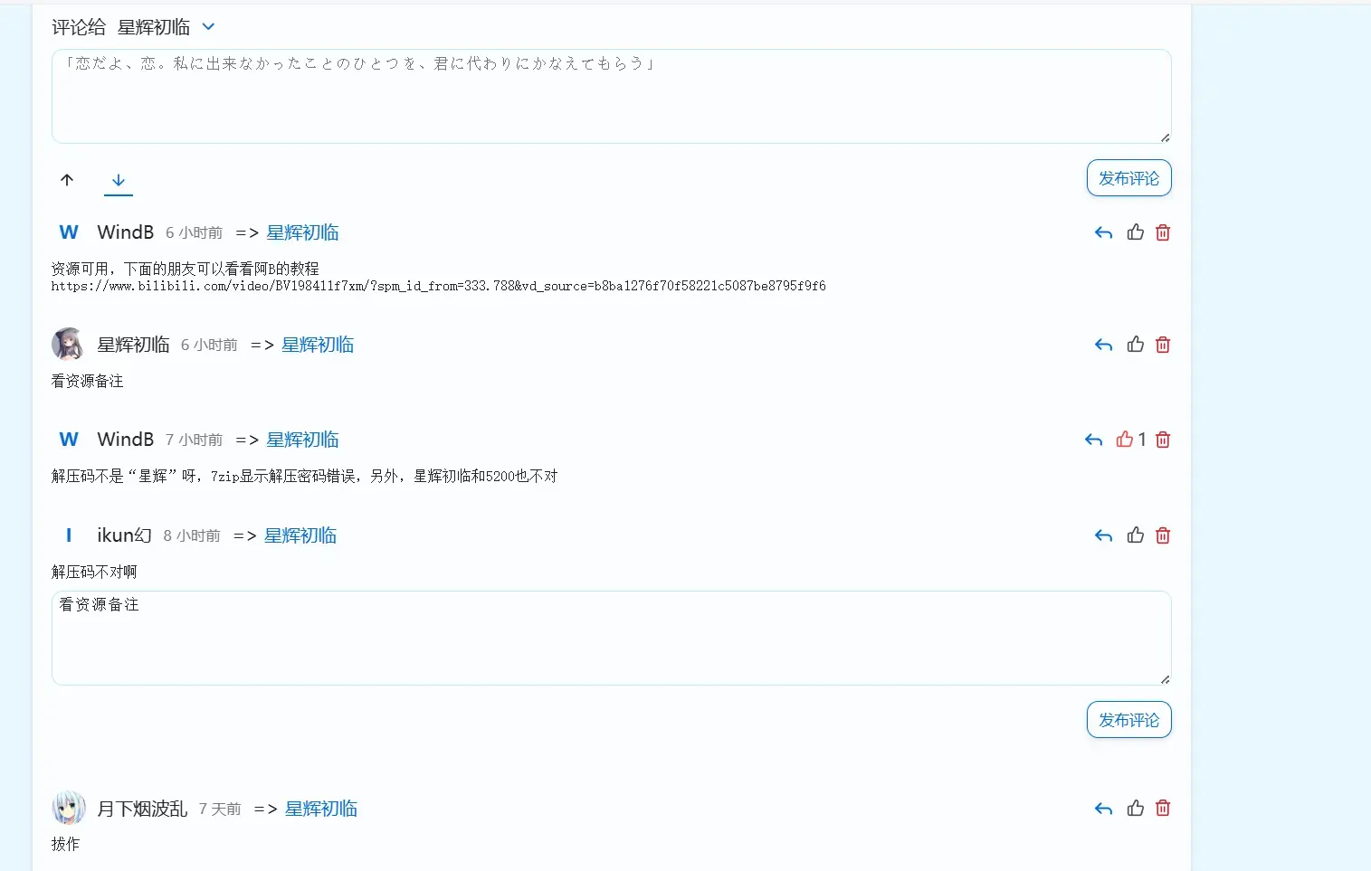Click ikun幻's letter avatar
This screenshot has width=1371, height=871.
pos(69,535)
